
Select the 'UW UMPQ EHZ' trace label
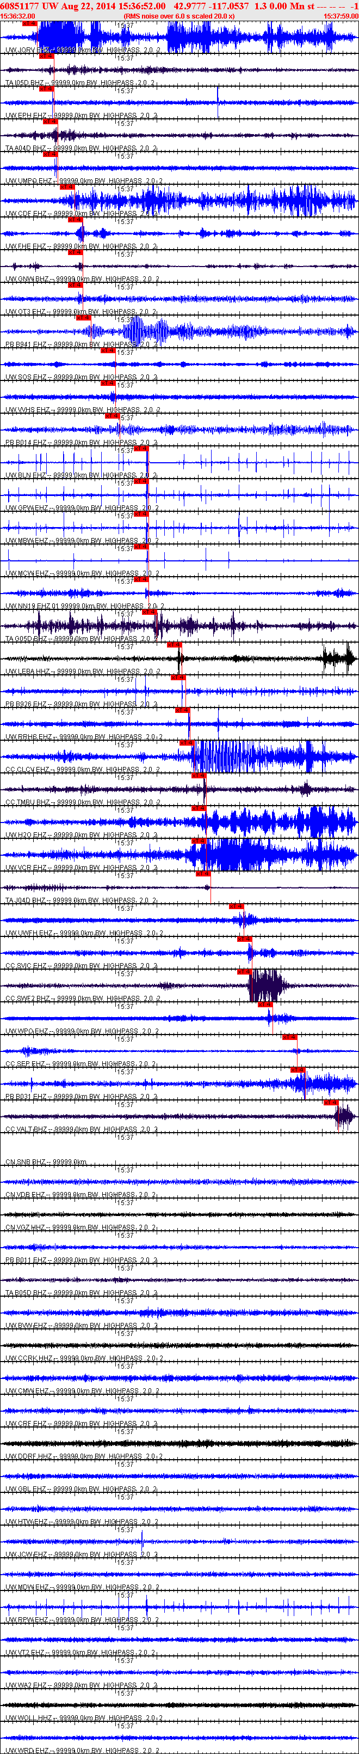click(84, 181)
